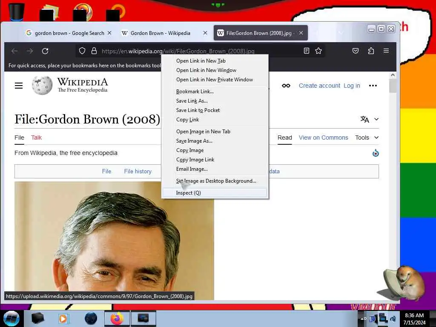Go back to previous page
436x327 pixels.
click(x=14, y=51)
